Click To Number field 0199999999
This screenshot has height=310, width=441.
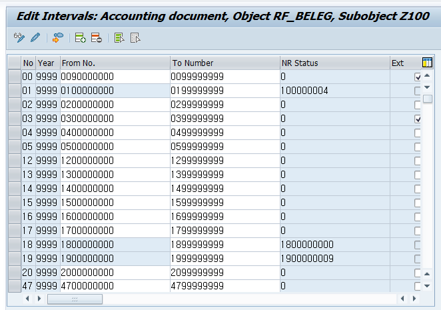pos(225,91)
